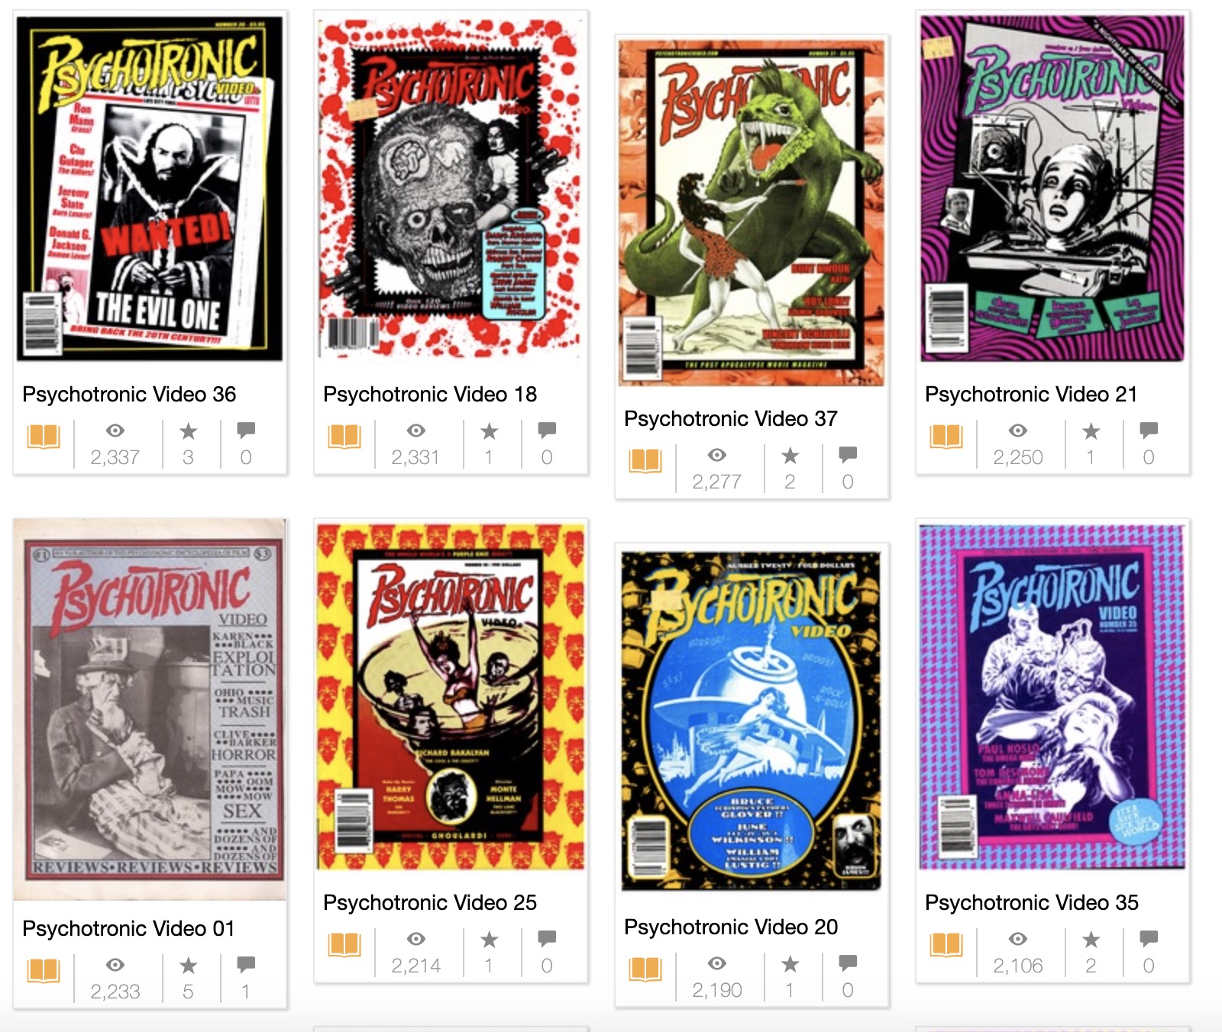Click the reviews comment icon for Psychotronic Video 18
Screen dimensions: 1222x1032
click(x=547, y=431)
